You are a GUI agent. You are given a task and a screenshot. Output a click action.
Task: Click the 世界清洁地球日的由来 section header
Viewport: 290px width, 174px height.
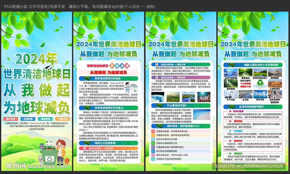108,78
